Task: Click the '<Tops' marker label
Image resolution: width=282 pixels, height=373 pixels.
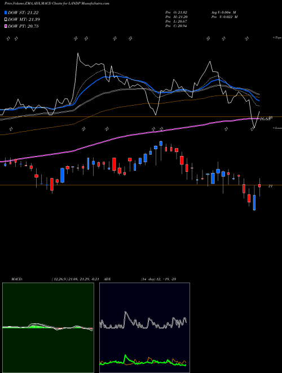Action: (277, 38)
